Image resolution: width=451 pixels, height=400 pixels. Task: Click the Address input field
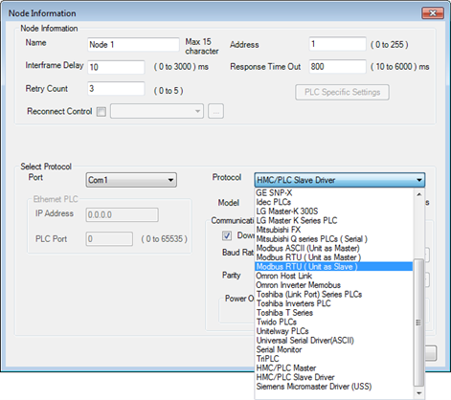[x=337, y=44]
